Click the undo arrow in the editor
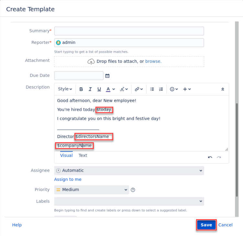243x236 pixels. (210, 157)
